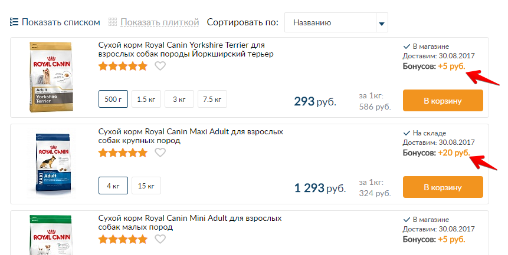Click the tile view grid icon
This screenshot has width=508, height=255.
point(113,22)
